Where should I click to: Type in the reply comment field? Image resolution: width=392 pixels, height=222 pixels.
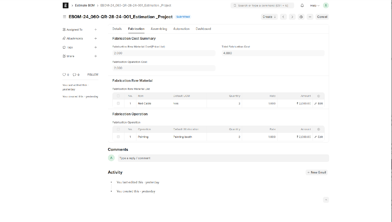[223, 158]
